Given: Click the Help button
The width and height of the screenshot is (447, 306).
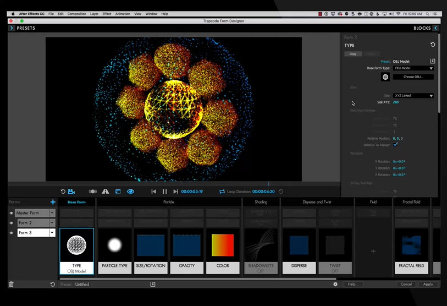Looking at the screenshot, I should point(353,285).
